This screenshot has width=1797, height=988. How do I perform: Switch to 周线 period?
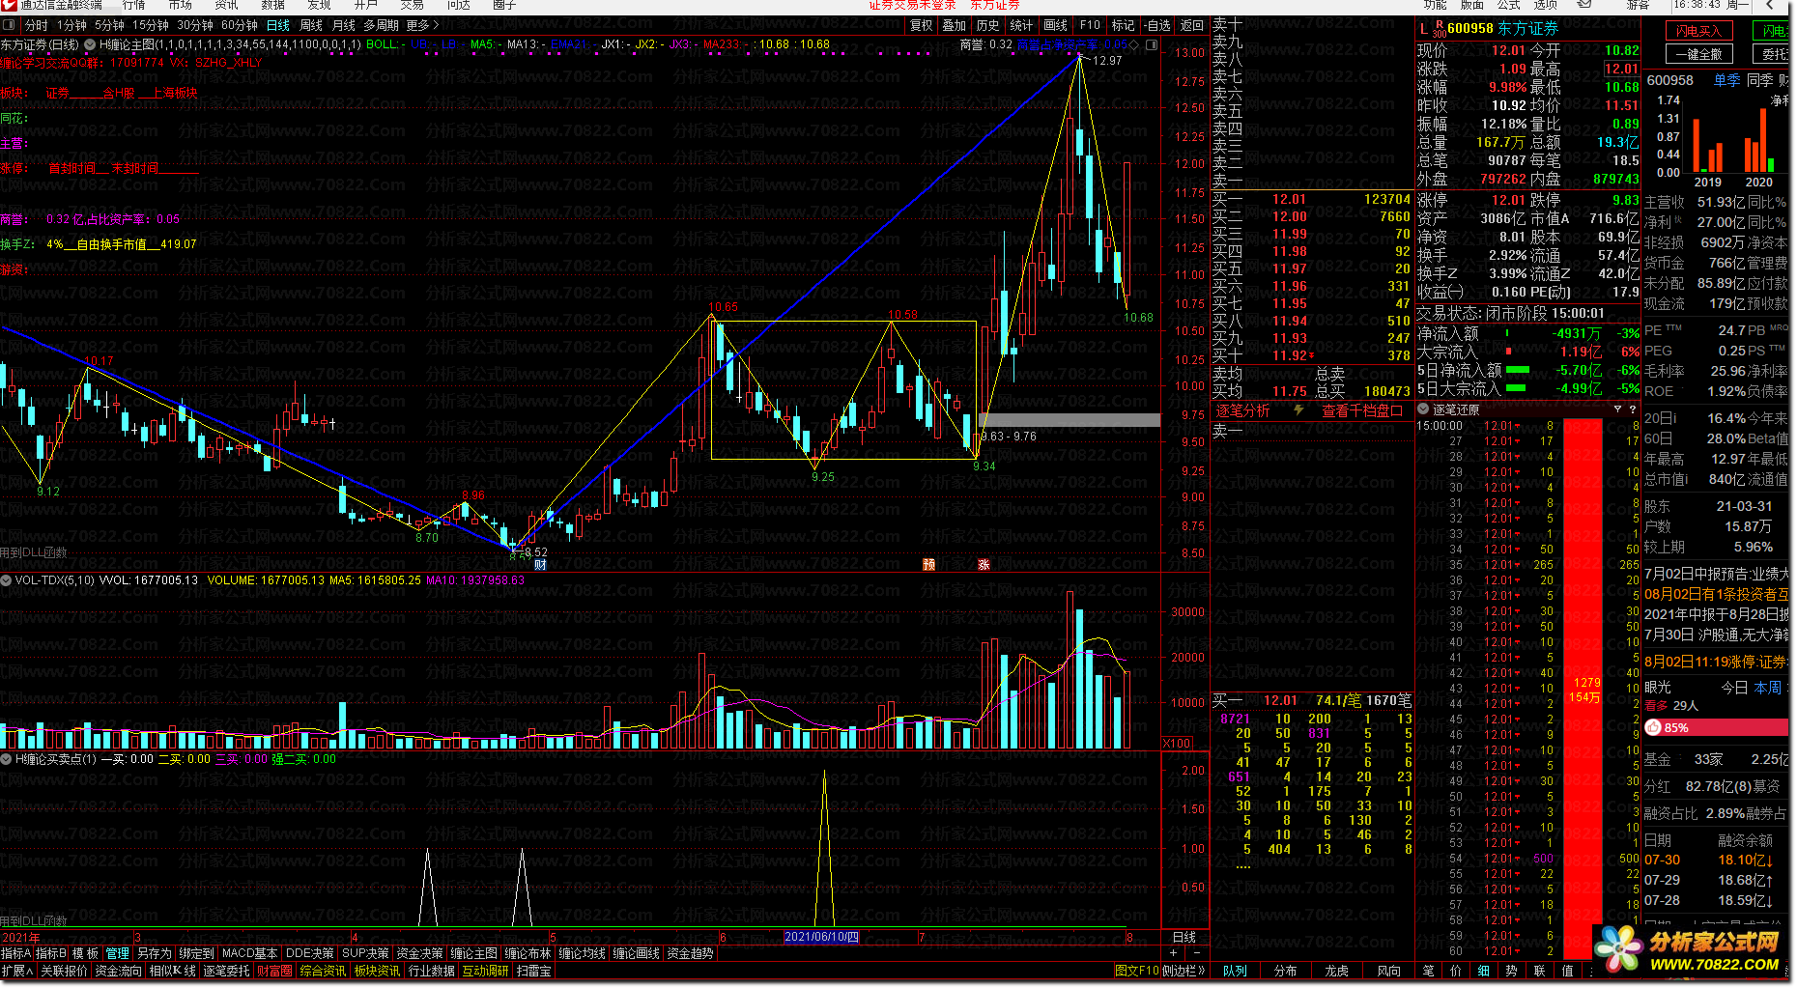[x=311, y=25]
